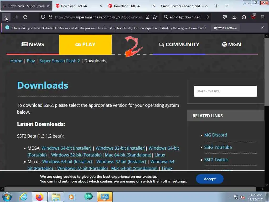Open the MG Discord related link
269x202 pixels.
(x=215, y=135)
